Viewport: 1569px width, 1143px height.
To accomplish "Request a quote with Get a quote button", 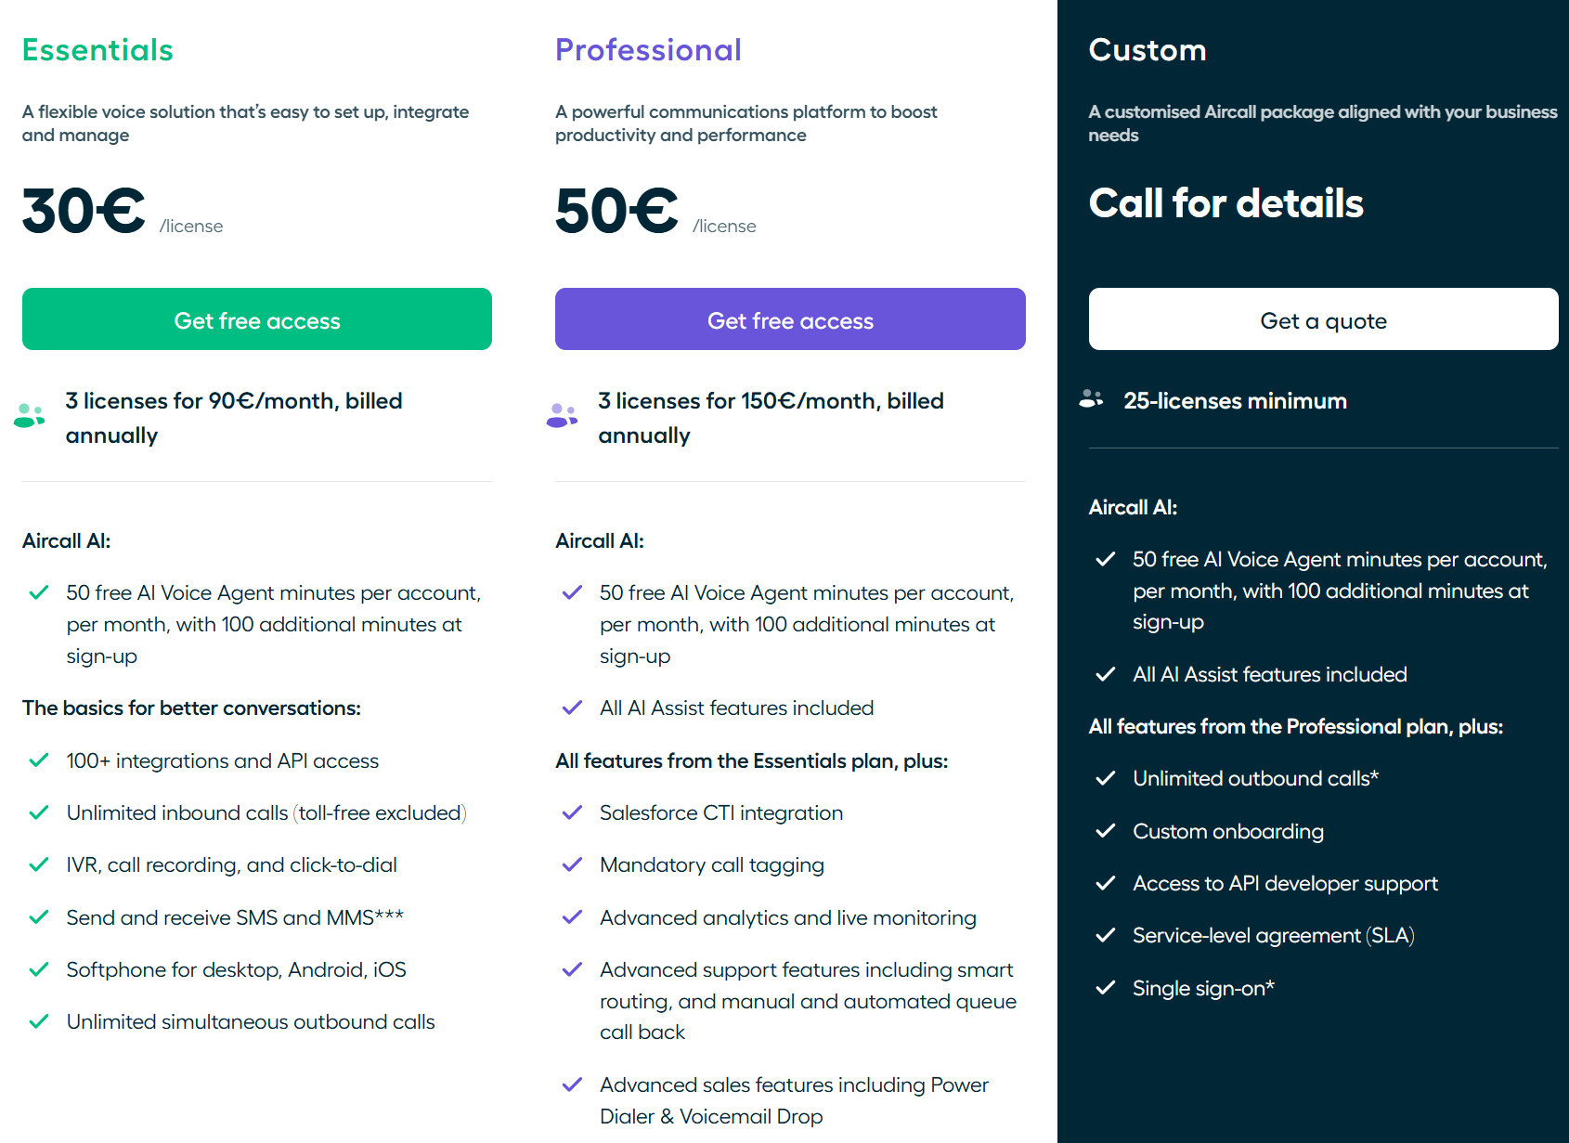I will pyautogui.click(x=1323, y=319).
